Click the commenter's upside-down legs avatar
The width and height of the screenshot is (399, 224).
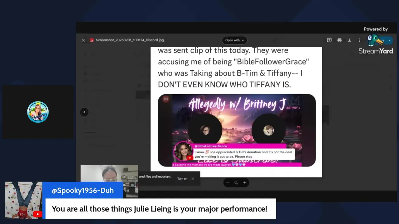click(x=24, y=200)
